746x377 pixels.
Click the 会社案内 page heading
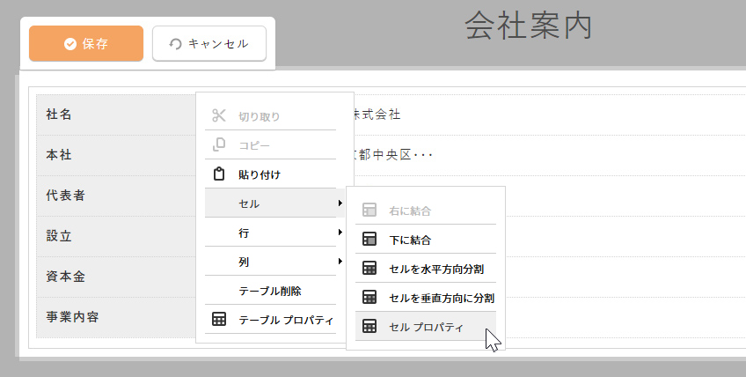click(528, 27)
